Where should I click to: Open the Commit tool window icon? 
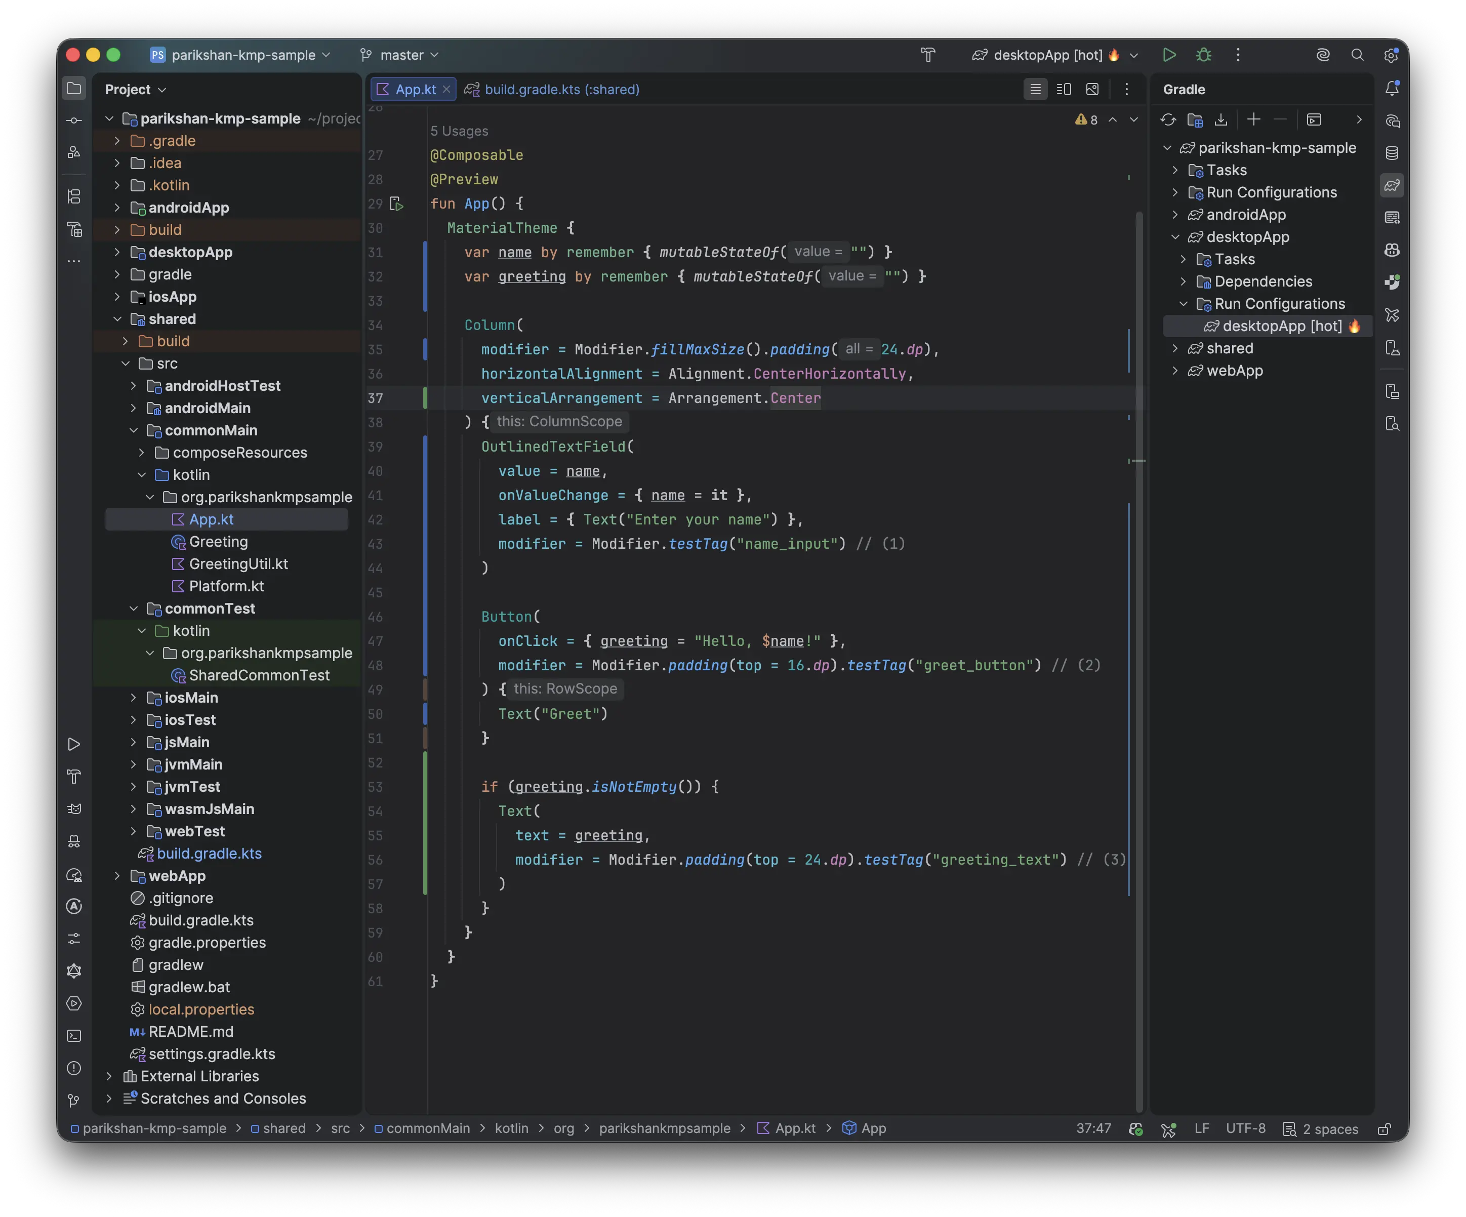click(x=74, y=120)
